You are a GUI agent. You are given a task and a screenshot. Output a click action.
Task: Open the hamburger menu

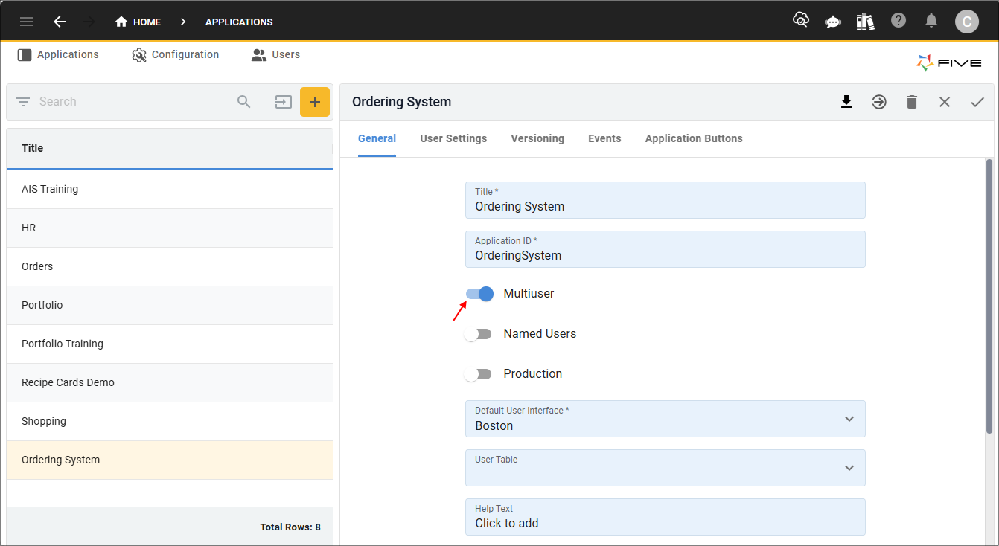tap(27, 22)
